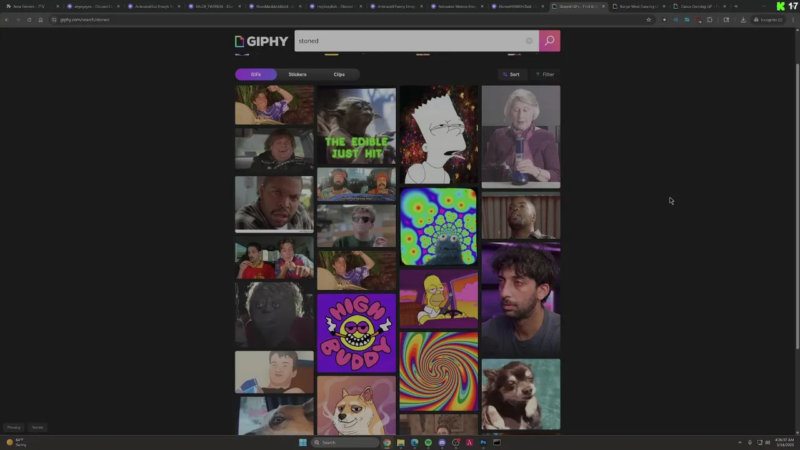Click the Privacy link
This screenshot has height=450, width=800.
[x=14, y=427]
